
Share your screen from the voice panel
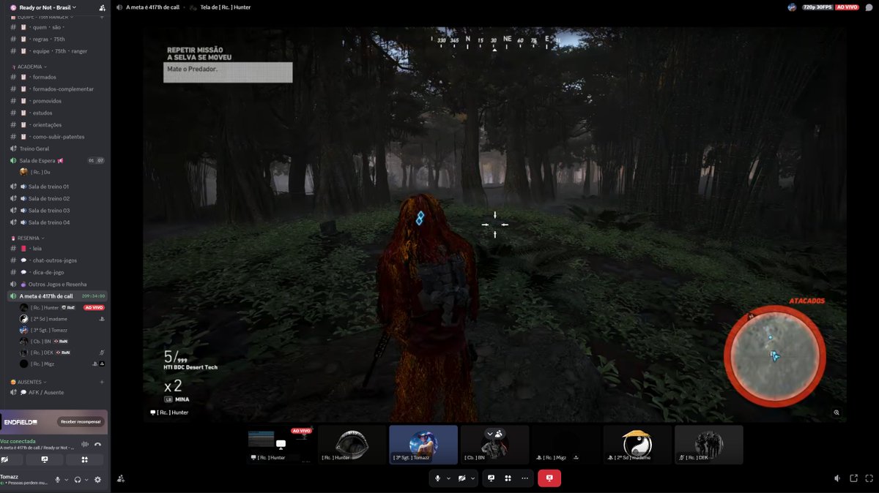pos(44,459)
